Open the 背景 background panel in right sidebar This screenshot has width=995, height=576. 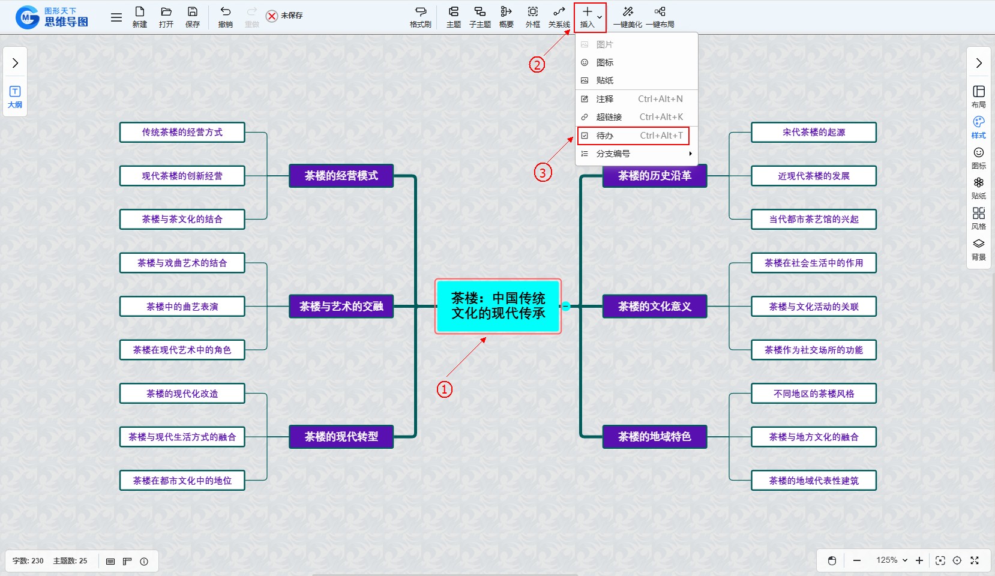pos(978,249)
